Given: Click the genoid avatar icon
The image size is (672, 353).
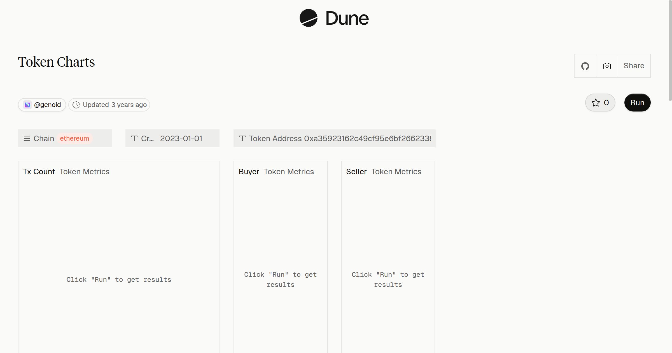Looking at the screenshot, I should 27,105.
